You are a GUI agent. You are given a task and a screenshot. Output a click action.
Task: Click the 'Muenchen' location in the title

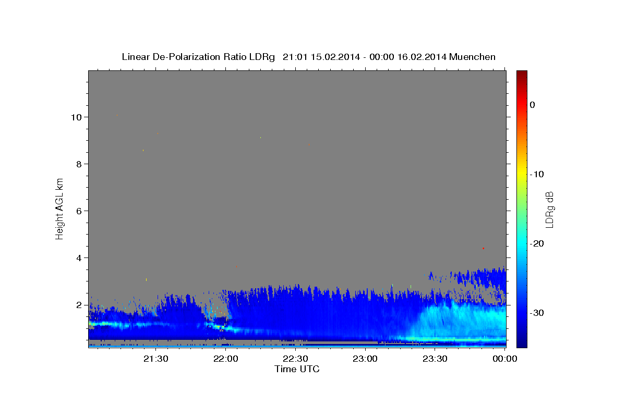473,57
